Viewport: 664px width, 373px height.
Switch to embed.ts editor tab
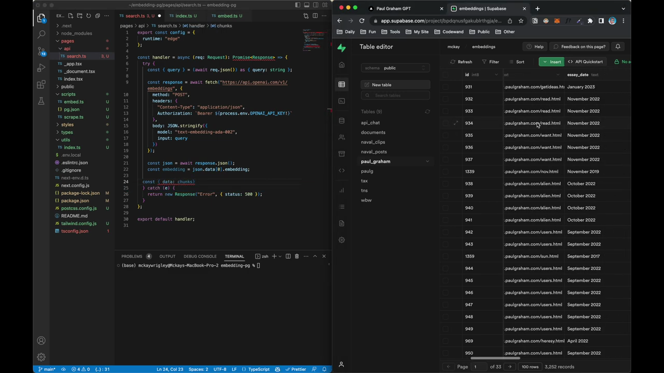(227, 16)
